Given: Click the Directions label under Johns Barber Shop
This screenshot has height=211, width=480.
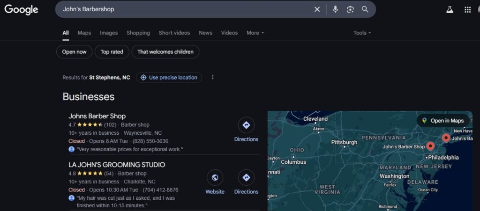Looking at the screenshot, I should coord(246,139).
